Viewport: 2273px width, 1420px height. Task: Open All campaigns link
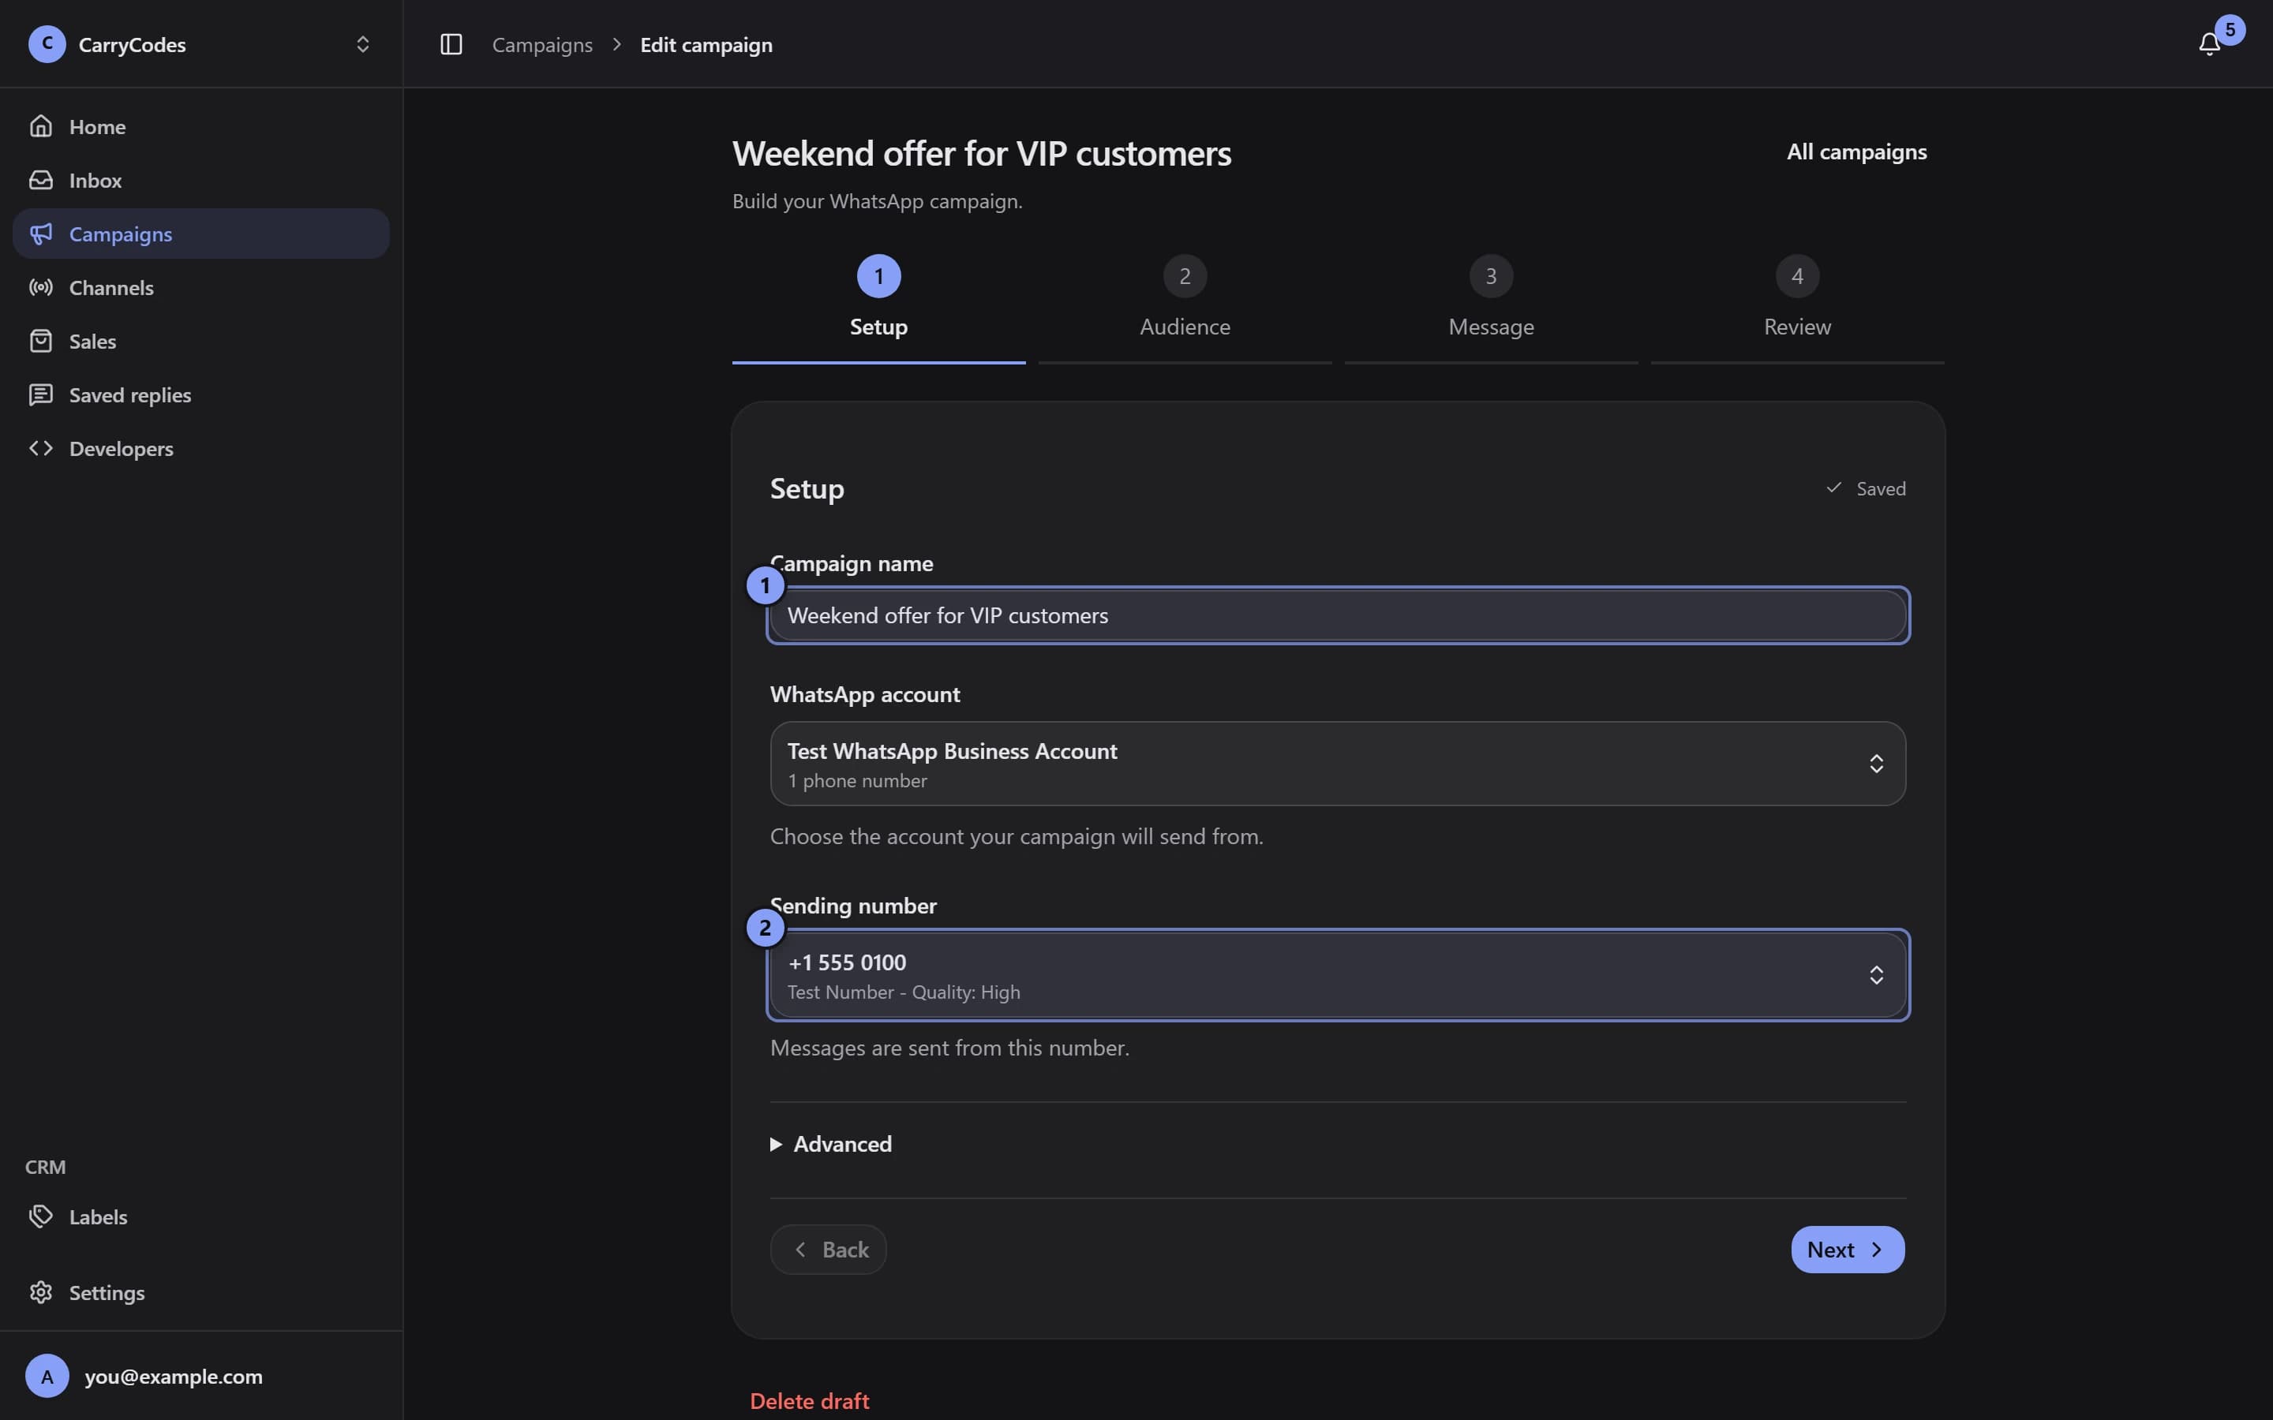point(1856,151)
